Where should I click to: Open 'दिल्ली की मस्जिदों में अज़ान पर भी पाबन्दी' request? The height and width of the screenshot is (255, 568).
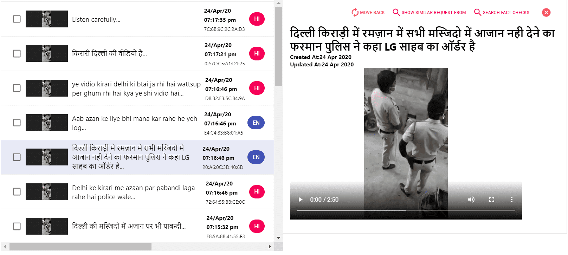pyautogui.click(x=129, y=226)
